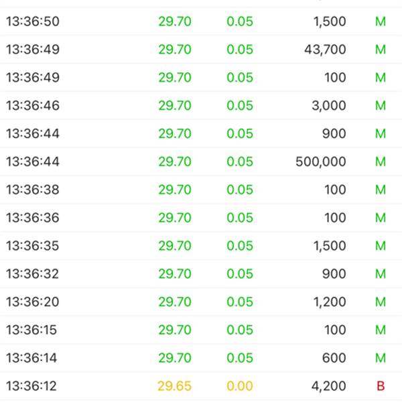Tap the 13:36:32 timestamp

coord(33,273)
